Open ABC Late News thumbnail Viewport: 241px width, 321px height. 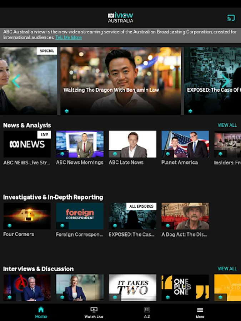pyautogui.click(x=132, y=144)
